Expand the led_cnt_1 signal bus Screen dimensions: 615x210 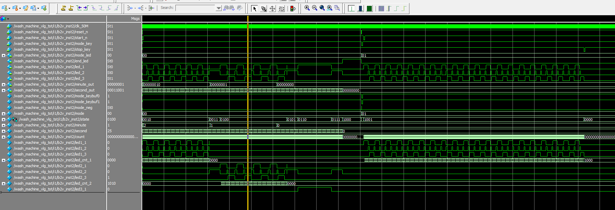[3, 160]
